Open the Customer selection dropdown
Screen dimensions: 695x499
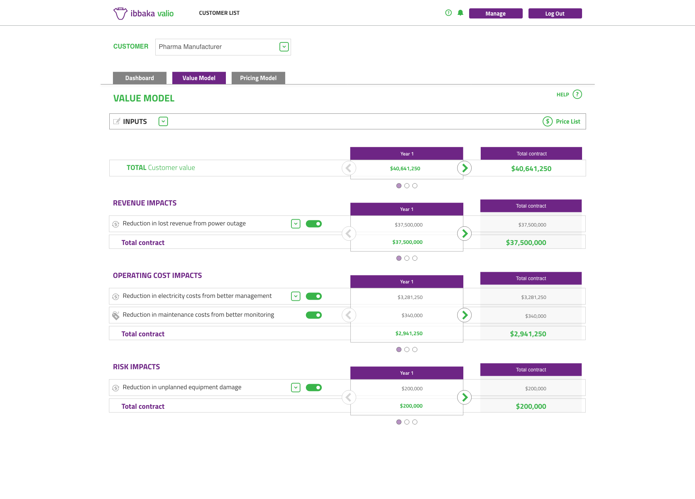click(284, 47)
